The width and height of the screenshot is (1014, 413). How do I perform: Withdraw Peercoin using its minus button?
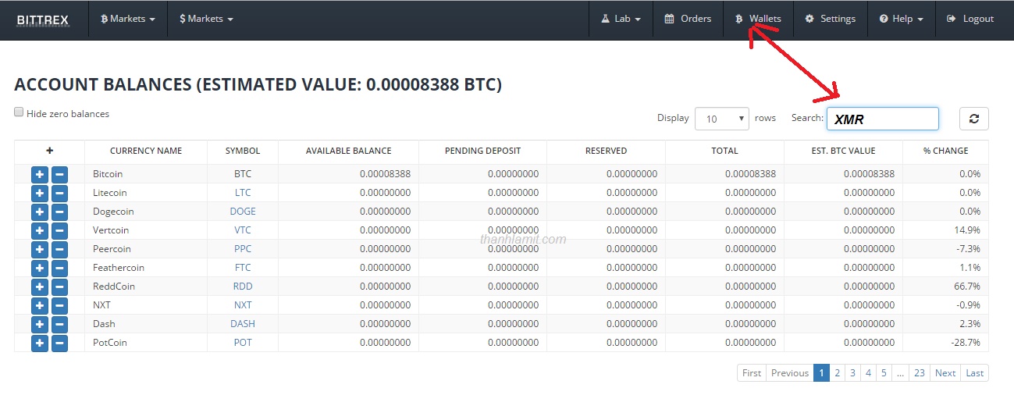click(x=59, y=249)
